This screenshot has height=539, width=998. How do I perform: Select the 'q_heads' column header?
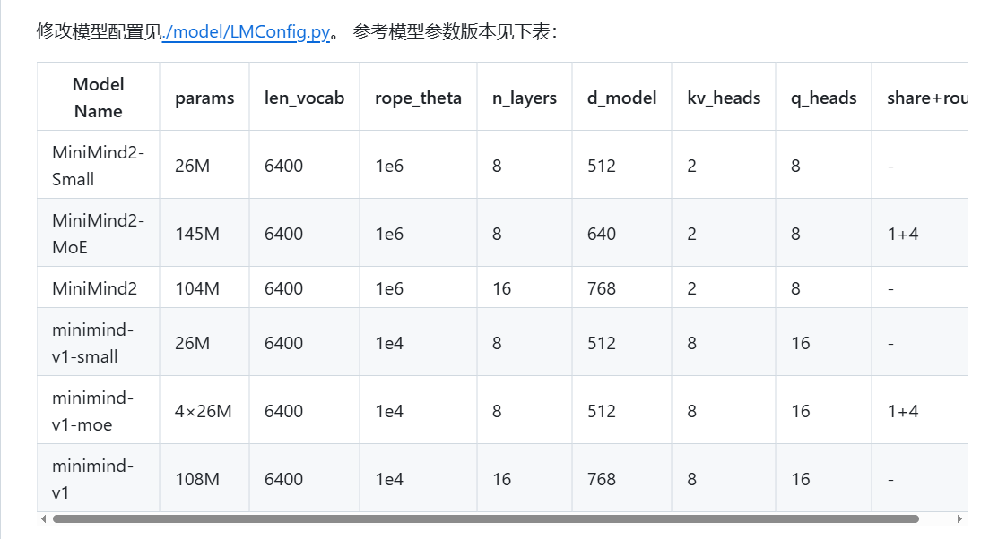pyautogui.click(x=824, y=98)
